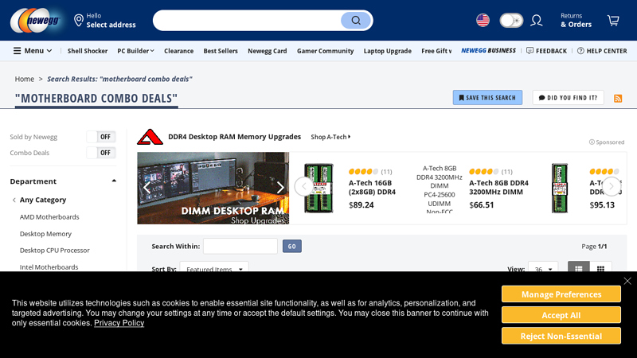Open the Sort By dropdown
The image size is (637, 358).
coord(214,267)
